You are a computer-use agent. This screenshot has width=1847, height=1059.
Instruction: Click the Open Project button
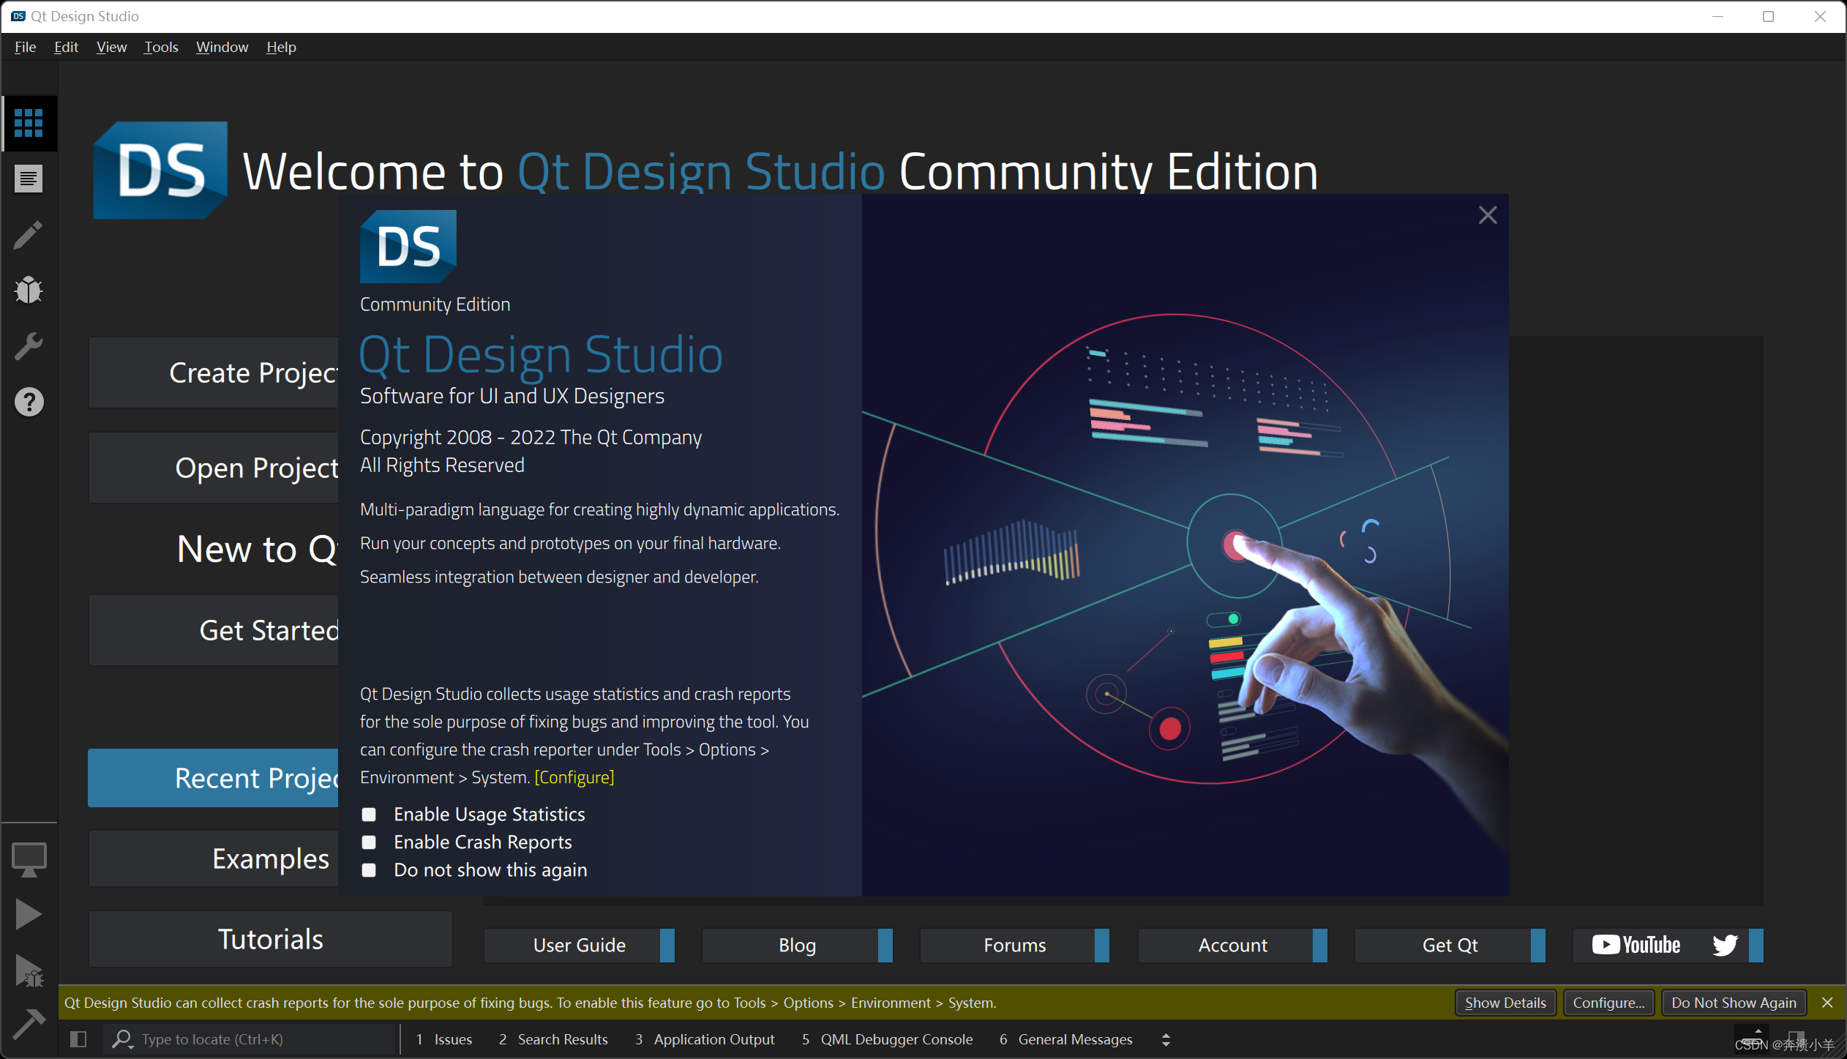point(214,468)
